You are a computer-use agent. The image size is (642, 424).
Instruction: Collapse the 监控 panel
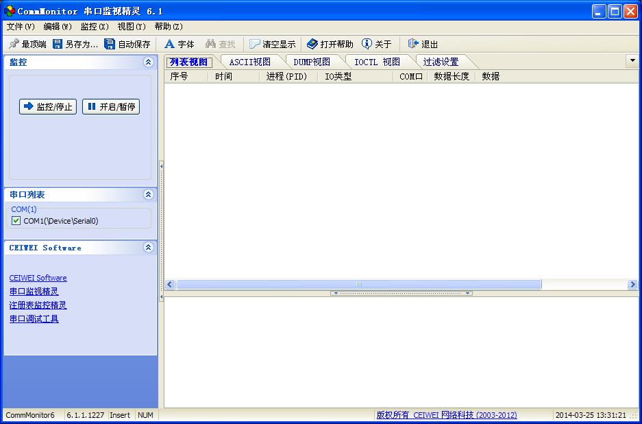tap(148, 62)
